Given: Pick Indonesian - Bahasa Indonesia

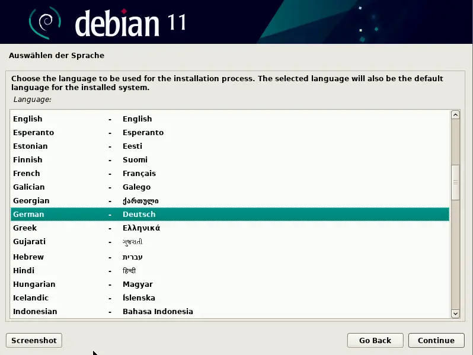Looking at the screenshot, I should (x=230, y=311).
